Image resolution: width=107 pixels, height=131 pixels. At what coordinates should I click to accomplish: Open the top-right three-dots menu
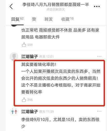[97, 6]
